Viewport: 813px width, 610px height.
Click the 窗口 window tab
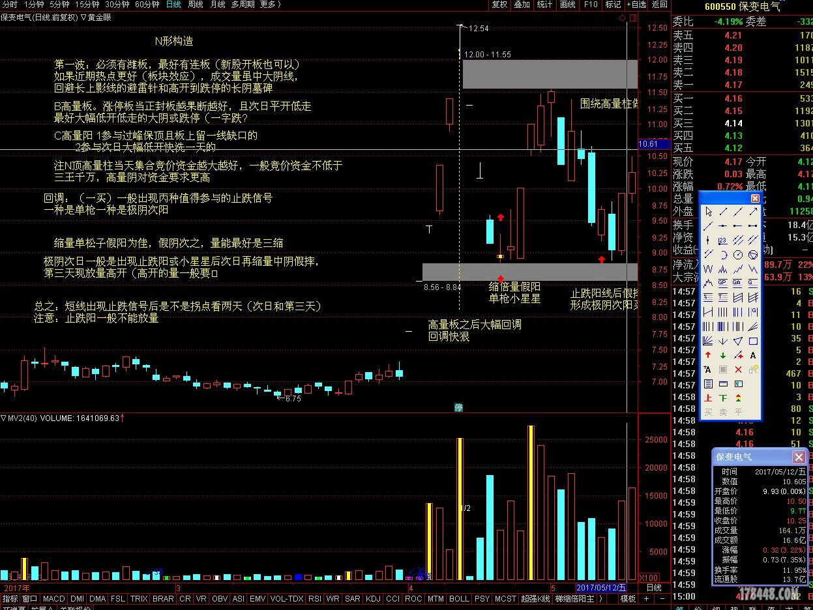30,598
